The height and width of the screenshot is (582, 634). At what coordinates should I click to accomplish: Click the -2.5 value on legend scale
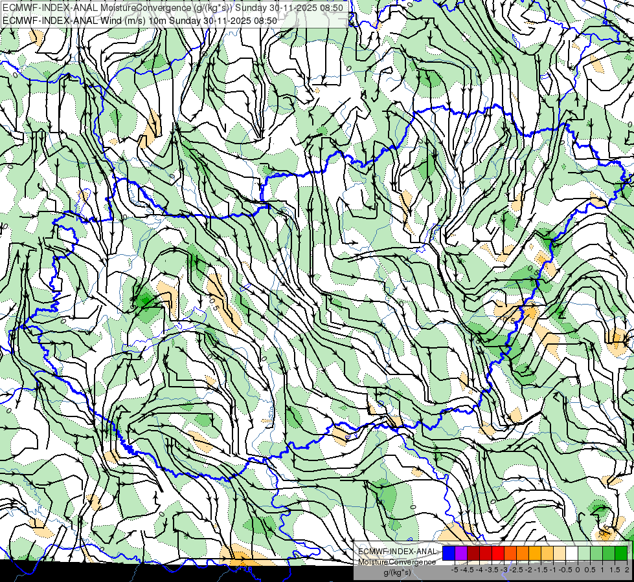516,570
